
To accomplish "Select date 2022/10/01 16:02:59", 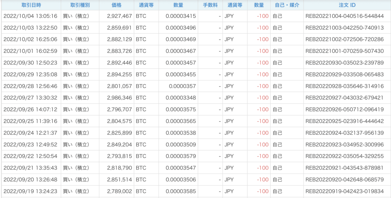I will pos(31,51).
